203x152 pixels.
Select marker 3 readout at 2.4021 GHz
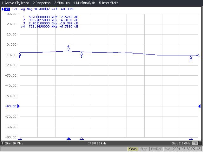(50, 23)
